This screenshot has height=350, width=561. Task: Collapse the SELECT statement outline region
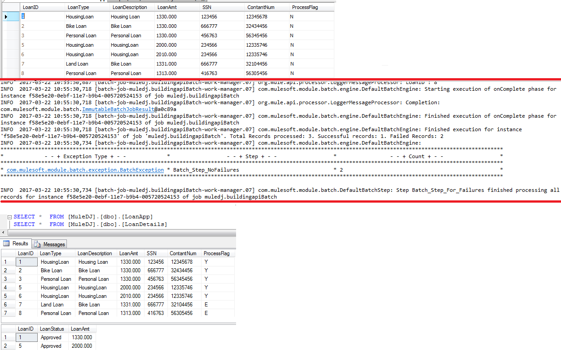[x=10, y=217]
